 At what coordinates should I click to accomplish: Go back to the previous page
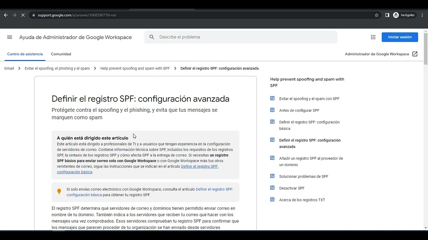[6, 15]
